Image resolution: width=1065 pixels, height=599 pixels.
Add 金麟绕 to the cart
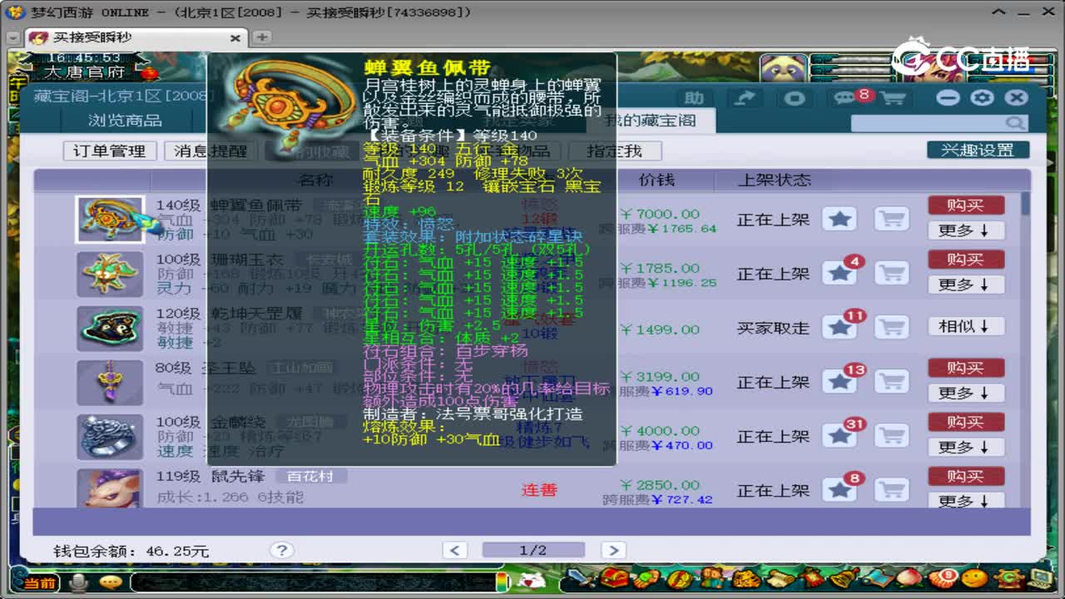point(891,436)
